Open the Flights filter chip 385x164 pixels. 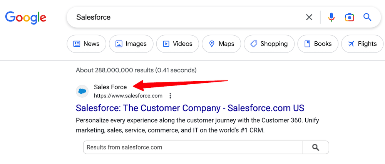(362, 44)
